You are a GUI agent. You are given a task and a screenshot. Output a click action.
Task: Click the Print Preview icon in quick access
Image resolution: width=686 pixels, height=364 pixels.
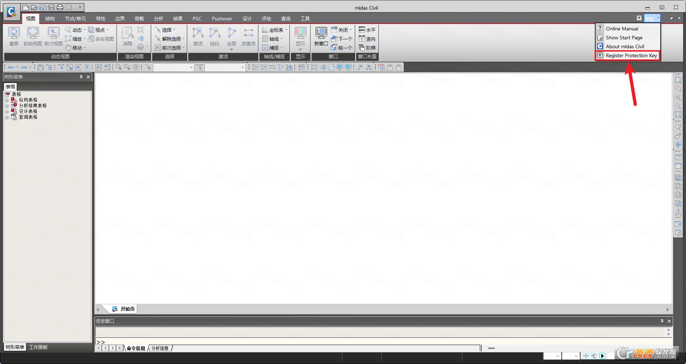(69, 7)
